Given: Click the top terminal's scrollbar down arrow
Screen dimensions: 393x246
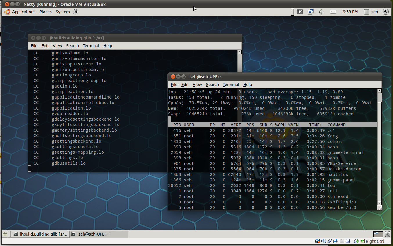Looking at the screenshot, I should [379, 204].
